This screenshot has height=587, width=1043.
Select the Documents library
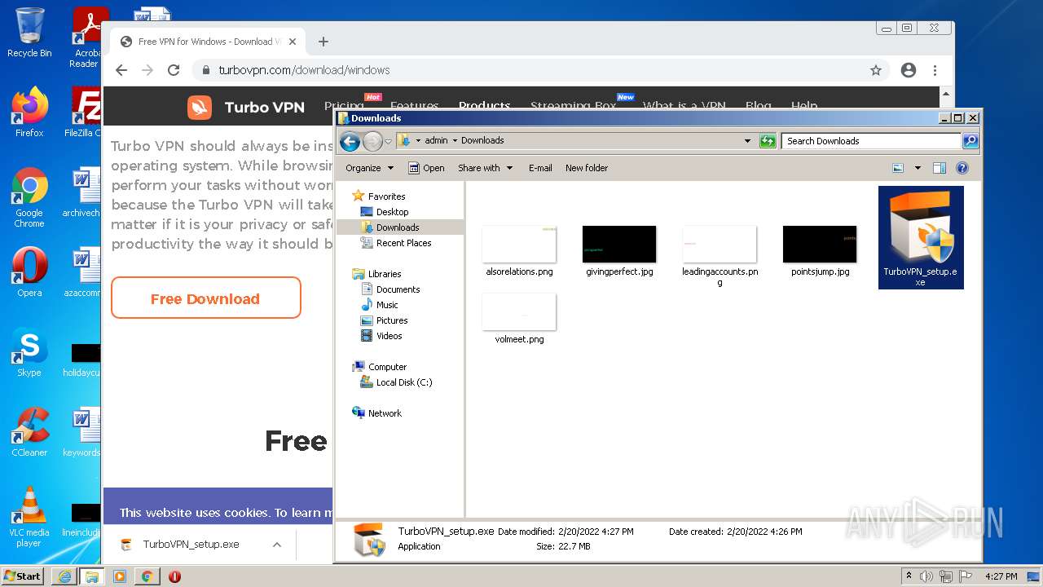tap(398, 289)
